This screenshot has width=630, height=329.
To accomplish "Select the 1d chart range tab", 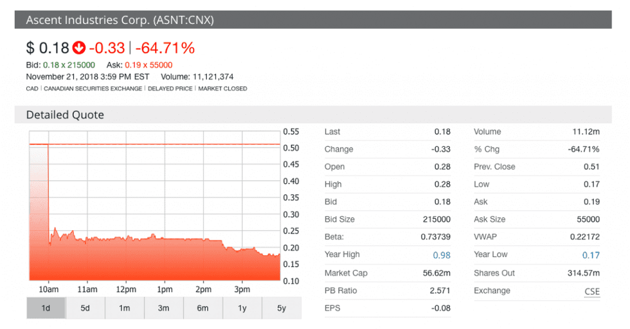I will (x=46, y=308).
